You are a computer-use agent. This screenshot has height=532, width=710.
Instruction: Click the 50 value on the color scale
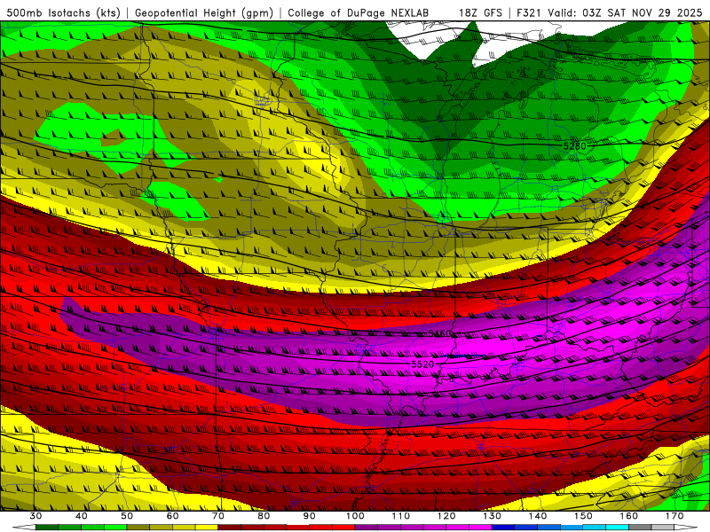tap(127, 516)
